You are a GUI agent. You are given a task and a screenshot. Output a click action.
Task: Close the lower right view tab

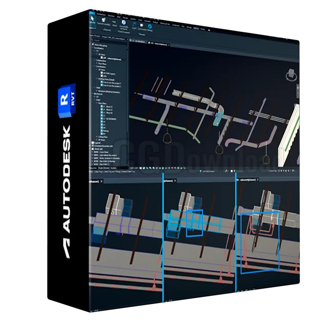(258, 179)
